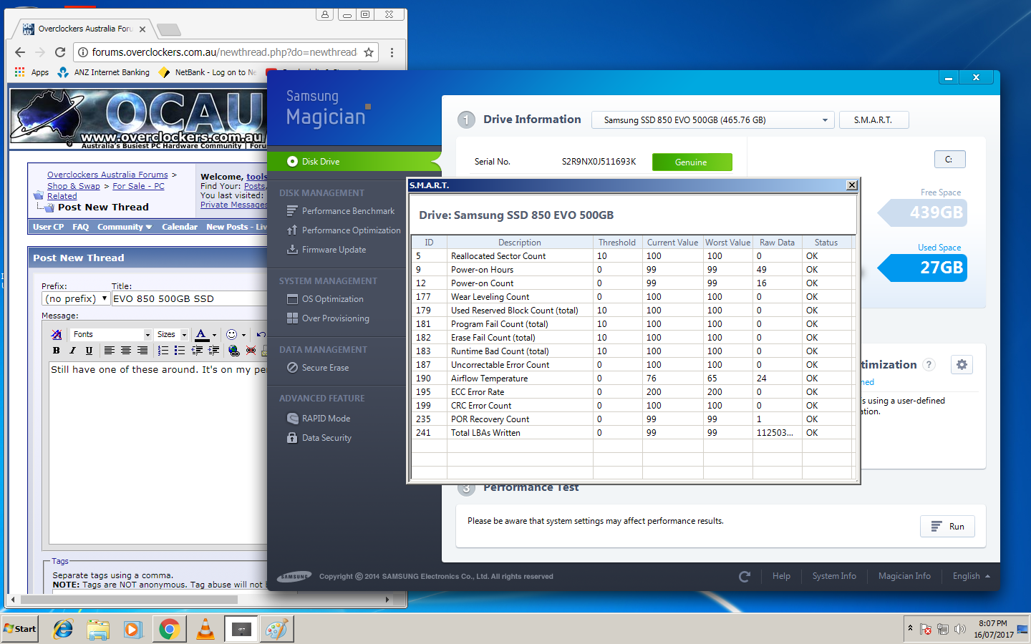The width and height of the screenshot is (1031, 644).
Task: Open the smilies dropdown arrow
Action: point(243,335)
